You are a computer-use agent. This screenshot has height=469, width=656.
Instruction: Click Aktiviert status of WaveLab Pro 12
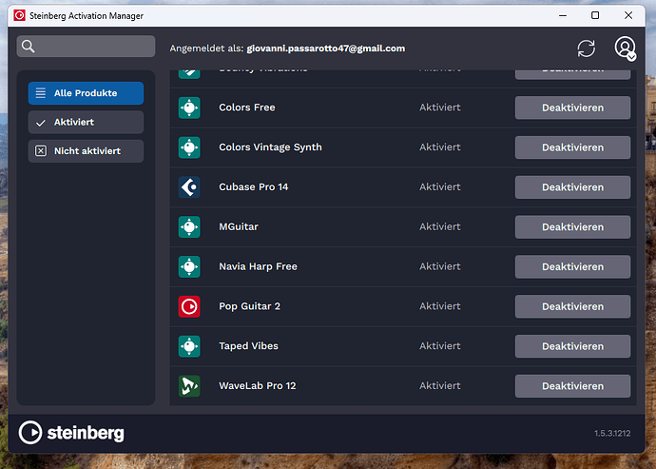tap(440, 386)
